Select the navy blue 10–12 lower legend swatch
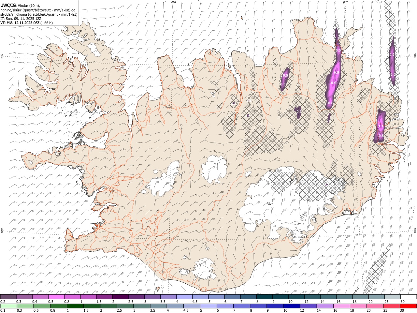The image size is (417, 313). (x=291, y=306)
